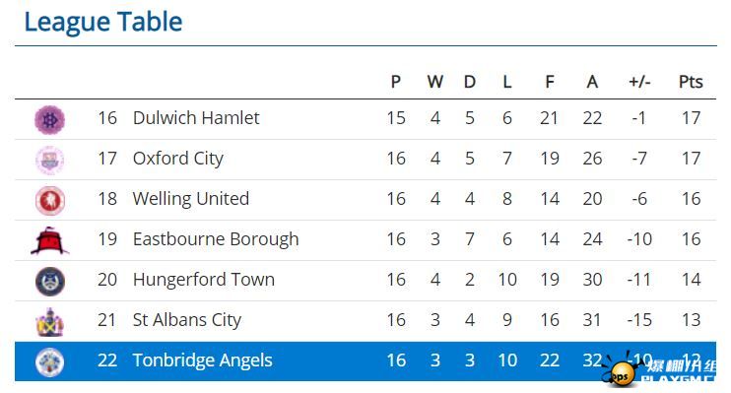Image resolution: width=731 pixels, height=393 pixels.
Task: Open the Oxford City team name
Action: point(178,159)
